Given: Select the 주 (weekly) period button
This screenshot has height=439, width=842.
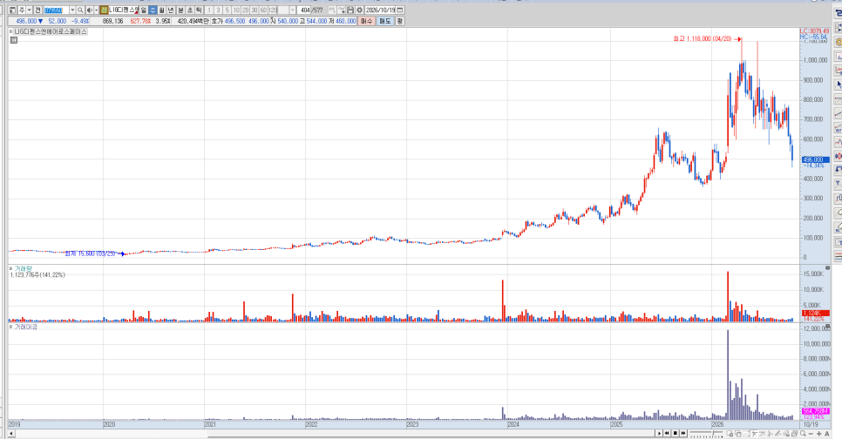Looking at the screenshot, I should 153,10.
